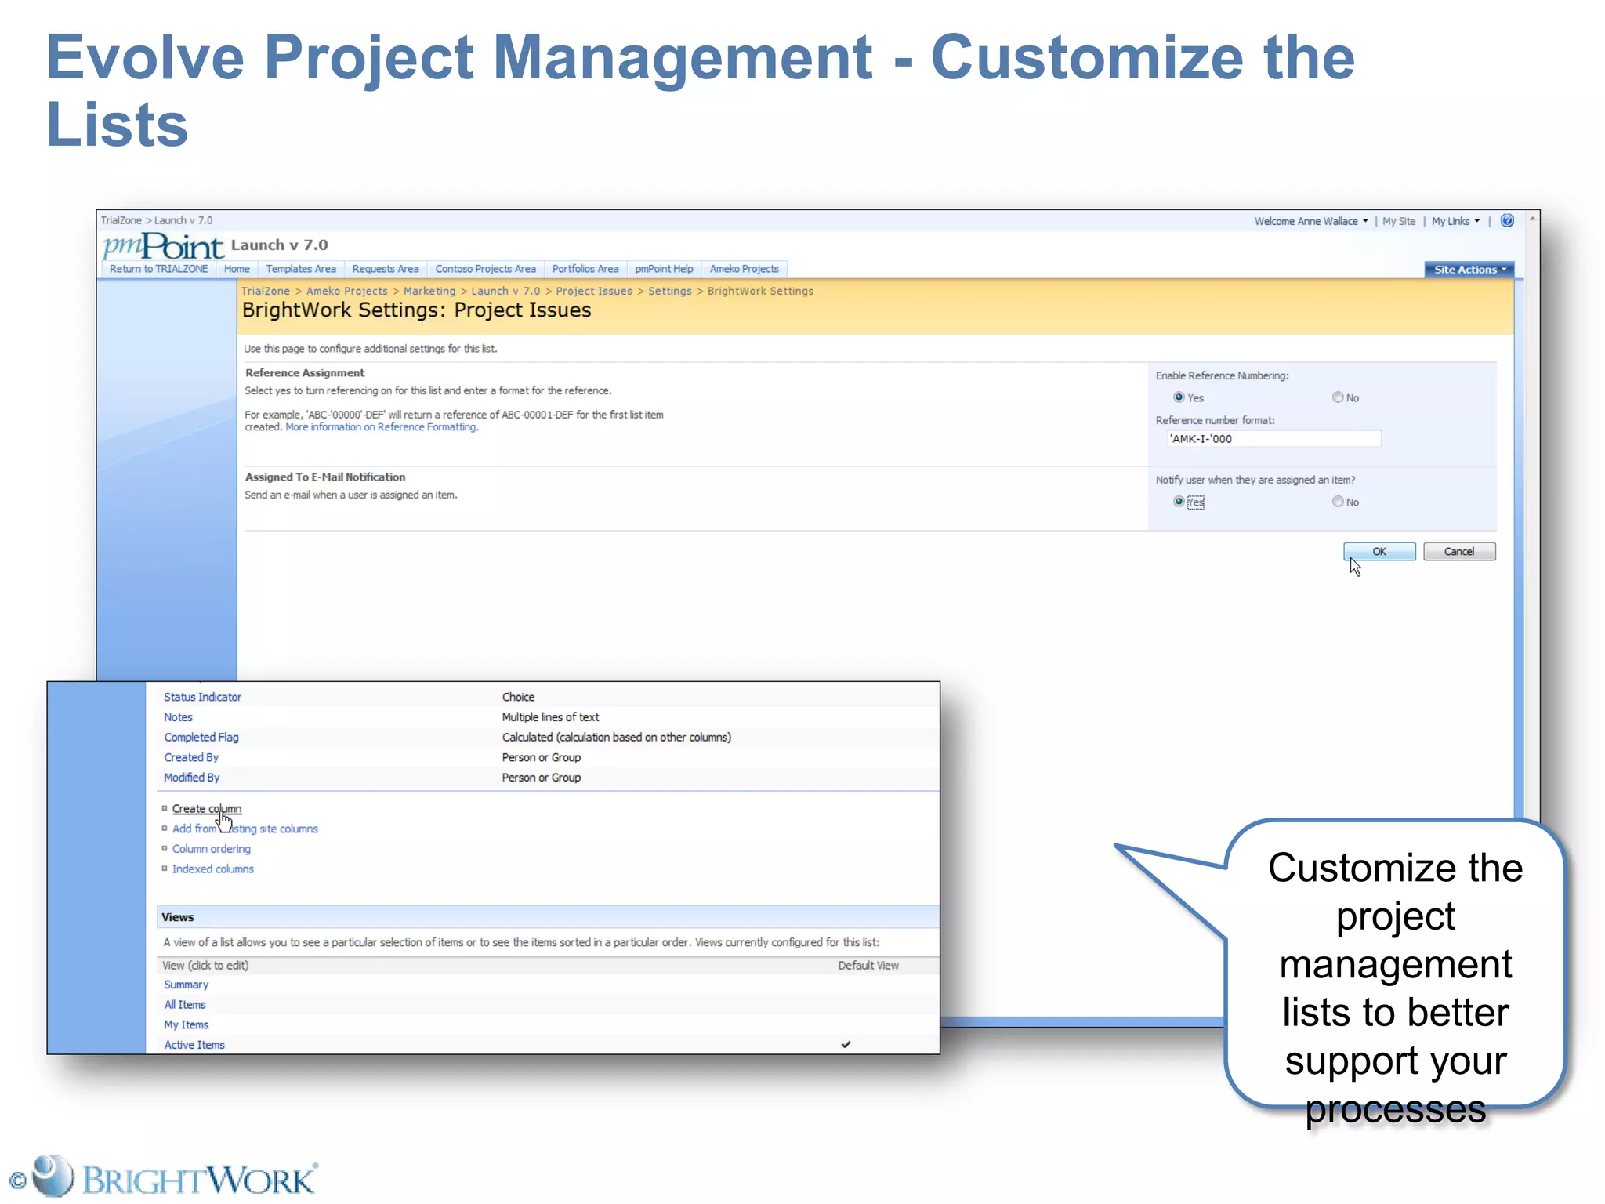Select No for notify assigned user
Image resolution: width=1605 pixels, height=1204 pixels.
tap(1338, 502)
